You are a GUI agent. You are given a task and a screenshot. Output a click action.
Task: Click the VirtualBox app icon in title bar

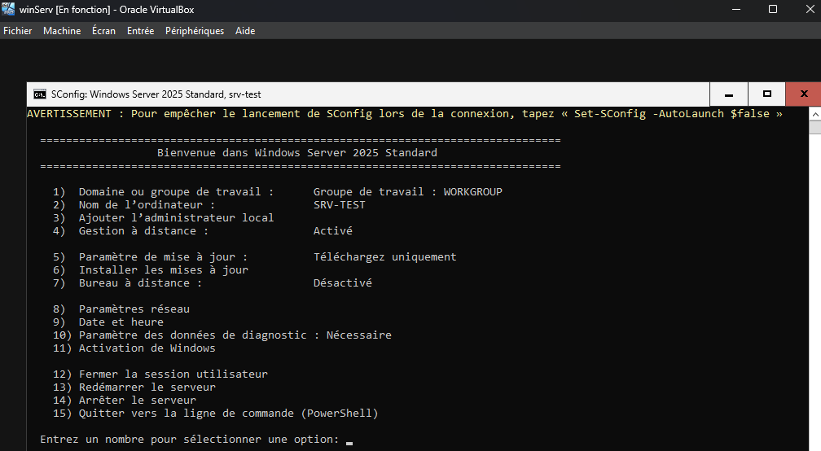9,10
